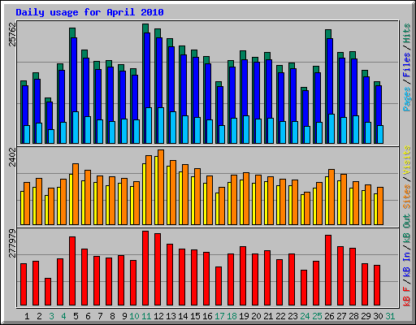
Task: Click the shortest red kB bar for day 3
Action: point(48,292)
